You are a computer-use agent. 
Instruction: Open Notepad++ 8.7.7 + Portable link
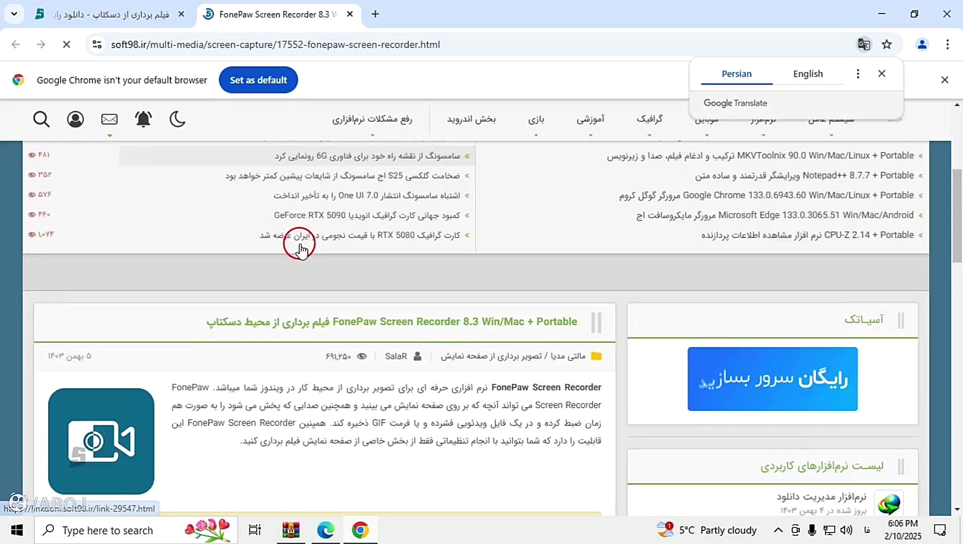pos(804,175)
